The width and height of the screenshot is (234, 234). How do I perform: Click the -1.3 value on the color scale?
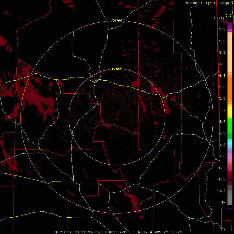tap(221, 191)
